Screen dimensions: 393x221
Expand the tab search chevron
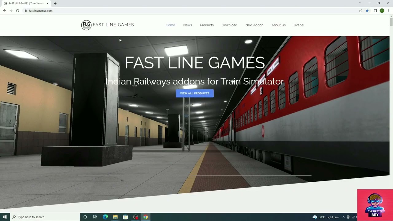(360, 3)
